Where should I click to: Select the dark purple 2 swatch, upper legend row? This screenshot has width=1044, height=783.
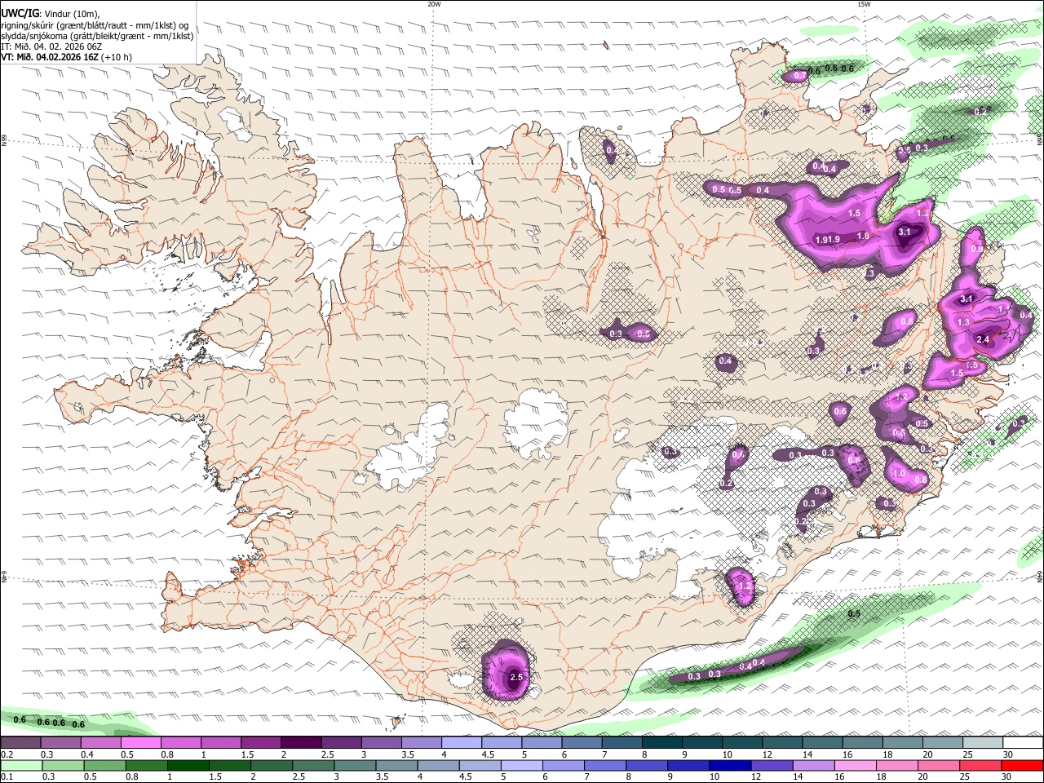301,743
